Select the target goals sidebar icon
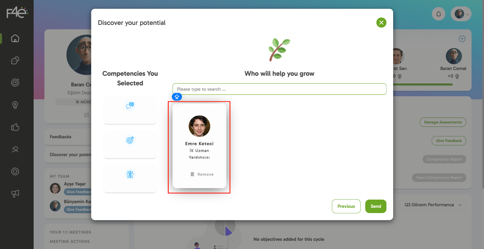This screenshot has width=484, height=249. (15, 83)
